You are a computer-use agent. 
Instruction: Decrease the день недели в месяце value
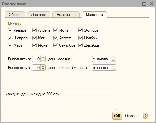pyautogui.click(x=43, y=69)
